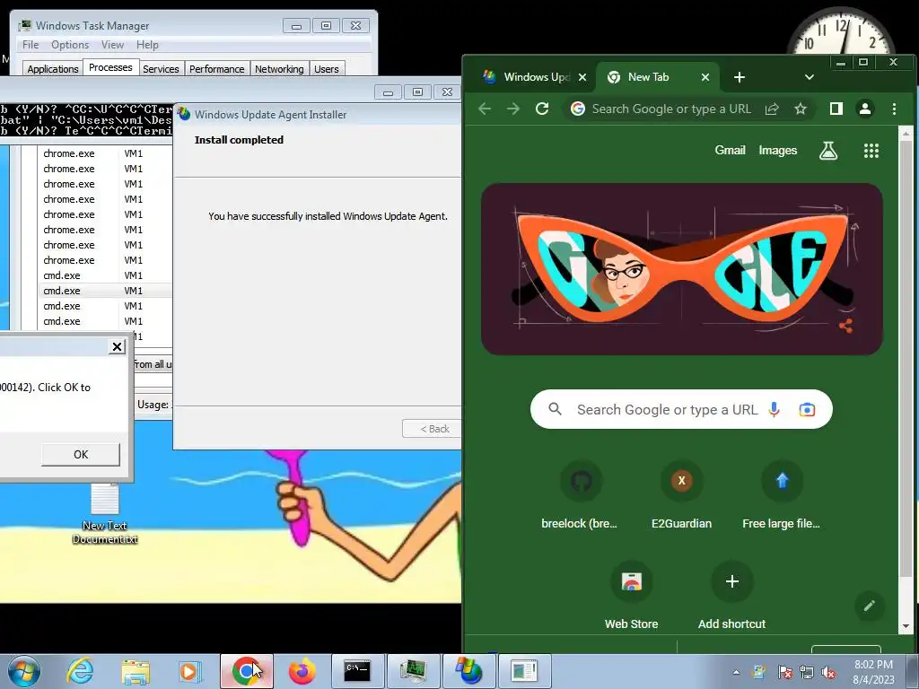Open Google Images link
This screenshot has height=689, width=919.
coord(778,151)
